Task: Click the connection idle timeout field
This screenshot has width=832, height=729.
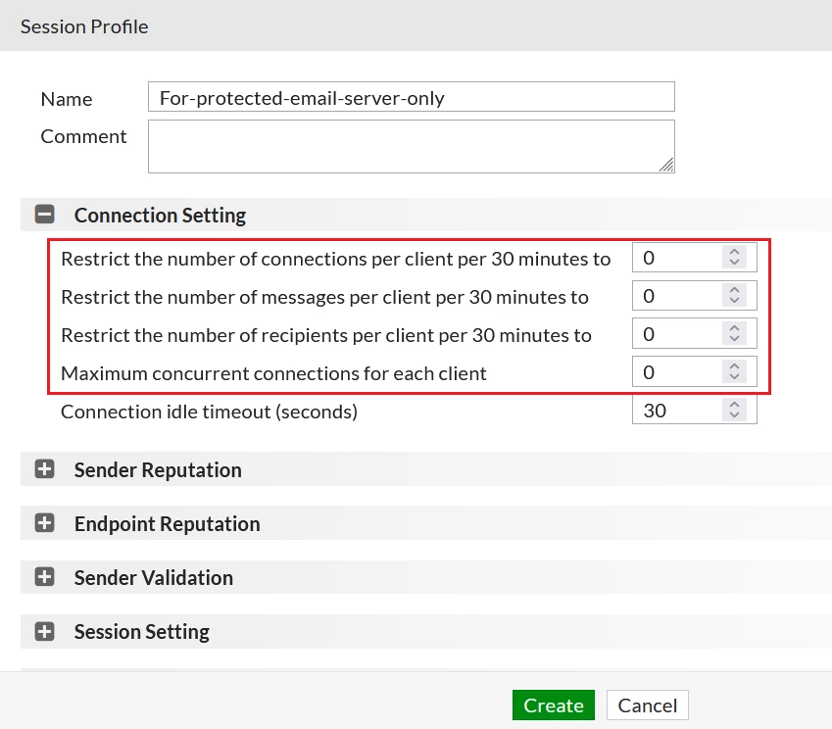Action: (x=677, y=411)
